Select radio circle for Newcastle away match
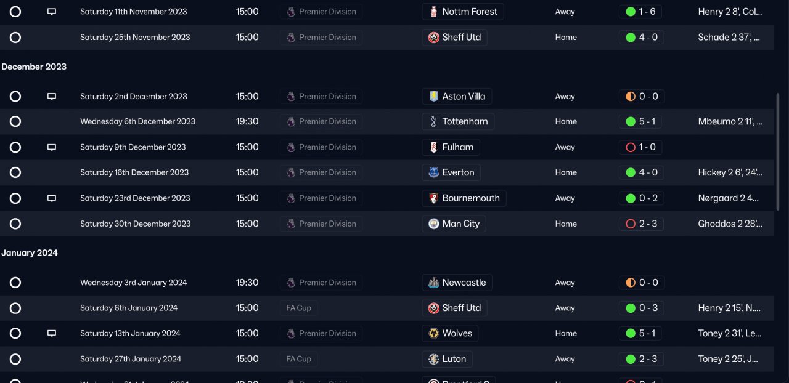This screenshot has height=383, width=789. 15,283
